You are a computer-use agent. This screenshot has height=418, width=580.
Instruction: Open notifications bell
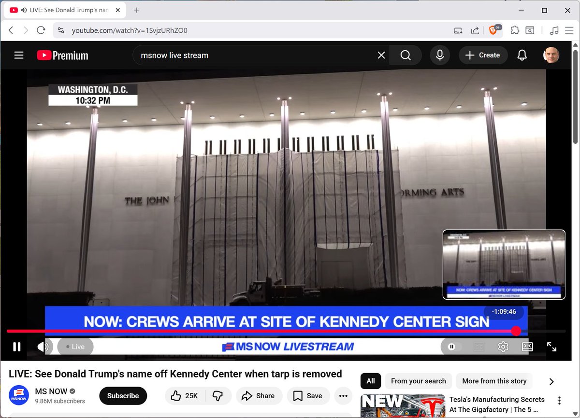tap(522, 56)
